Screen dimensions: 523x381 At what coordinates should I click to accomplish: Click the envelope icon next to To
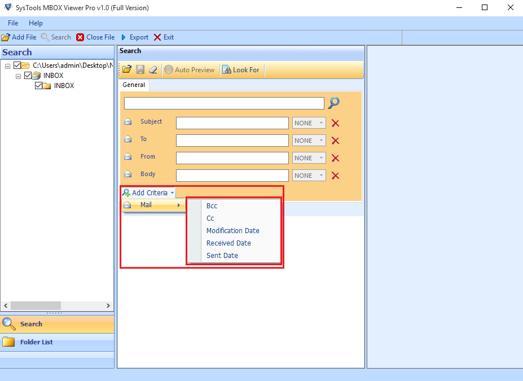(128, 139)
